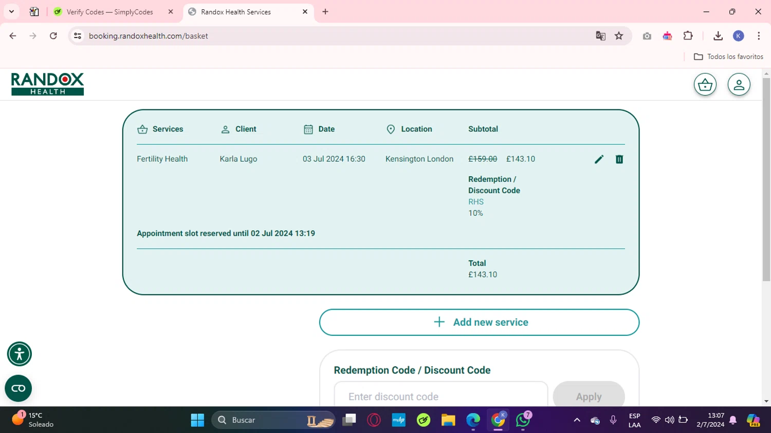
Task: Close the Verify Codes — SimplyCodes tab
Action: 171,12
